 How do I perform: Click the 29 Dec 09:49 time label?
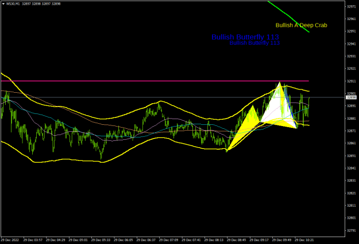click(281, 240)
